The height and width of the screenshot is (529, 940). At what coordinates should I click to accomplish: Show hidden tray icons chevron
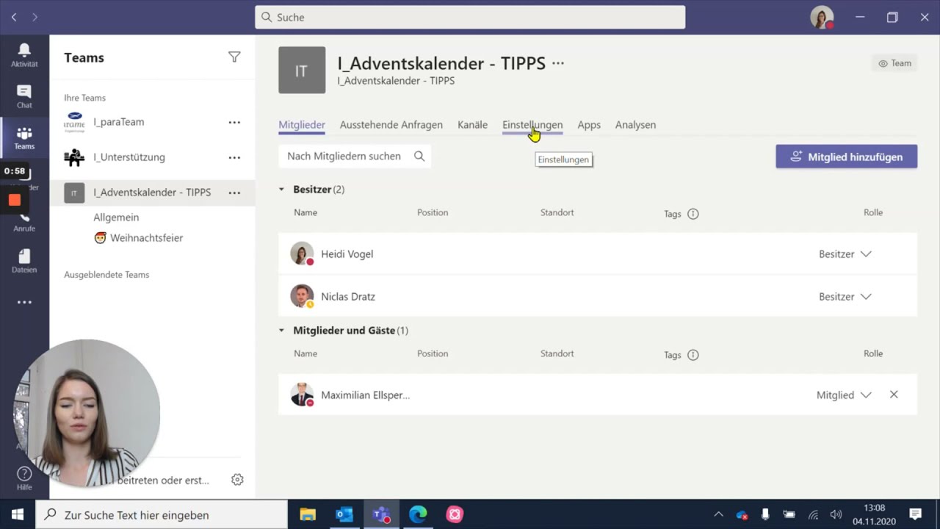pyautogui.click(x=719, y=514)
